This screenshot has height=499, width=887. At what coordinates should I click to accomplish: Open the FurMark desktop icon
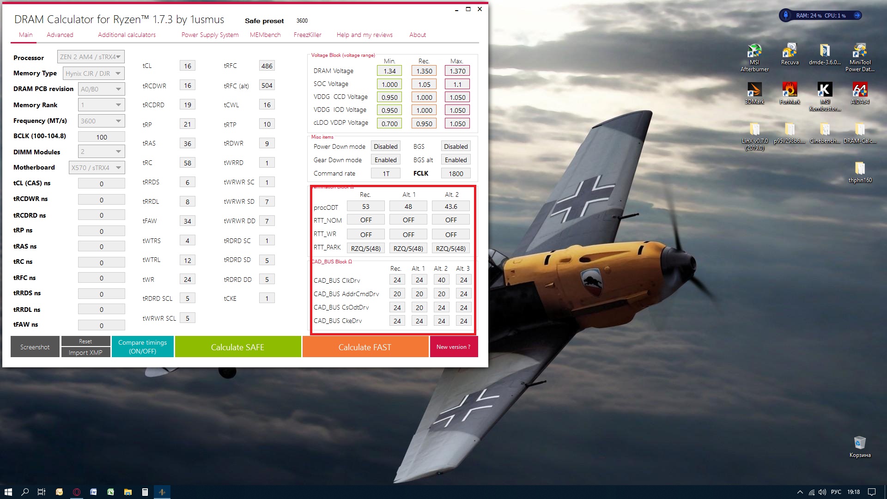point(790,90)
